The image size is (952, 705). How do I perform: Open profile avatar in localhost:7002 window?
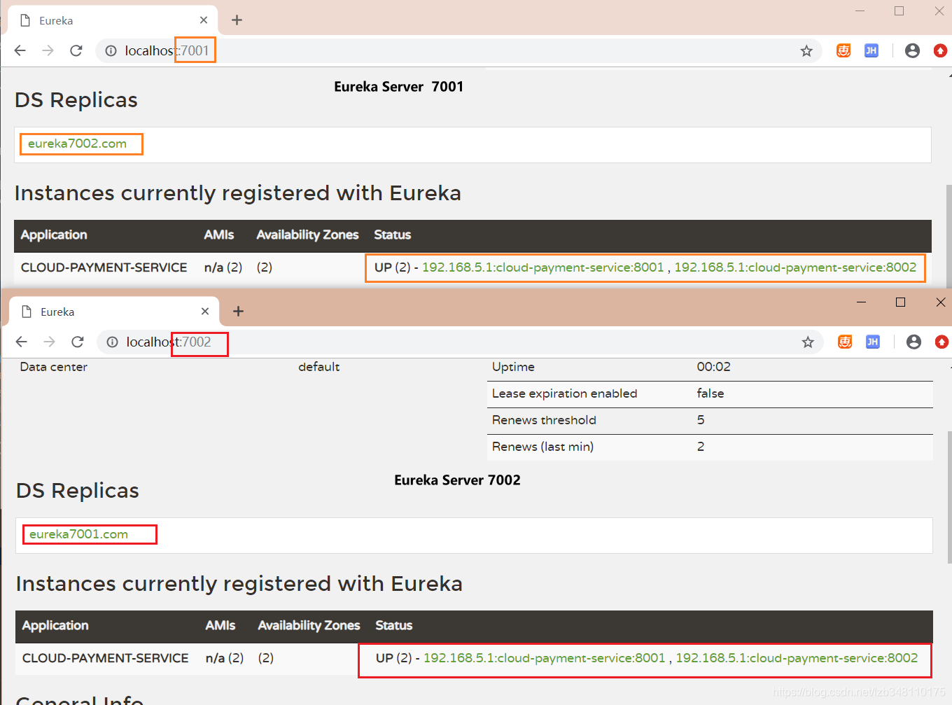click(913, 342)
